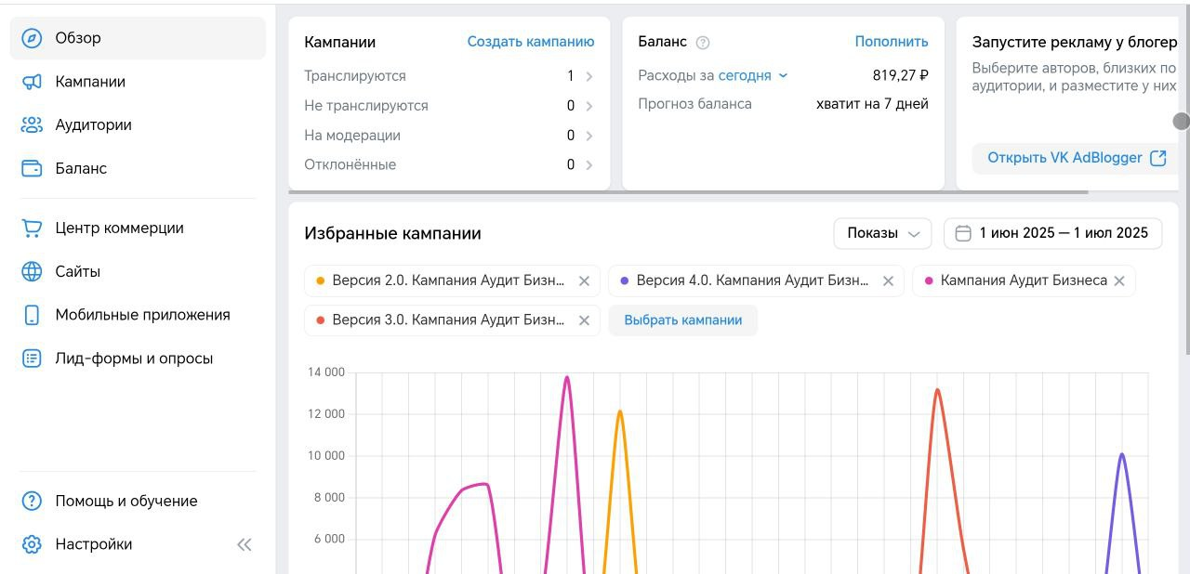Image resolution: width=1190 pixels, height=574 pixels.
Task: Go to Лид-формы и опросы section
Action: (138, 359)
